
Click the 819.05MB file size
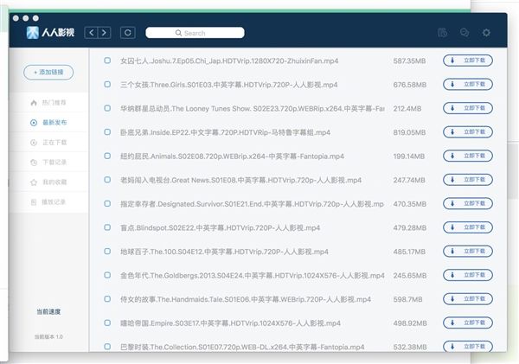(409, 132)
